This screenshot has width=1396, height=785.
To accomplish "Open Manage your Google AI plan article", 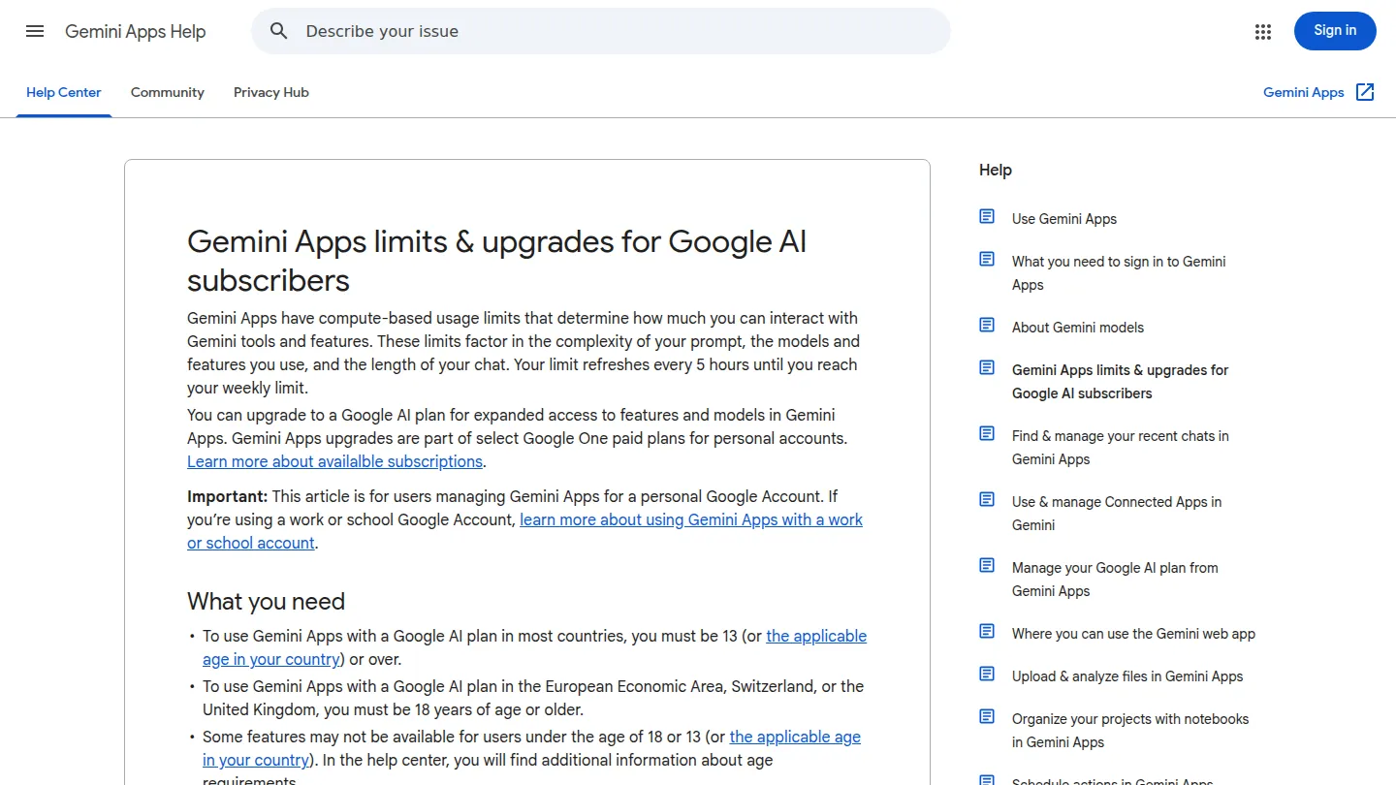I will tap(1115, 580).
